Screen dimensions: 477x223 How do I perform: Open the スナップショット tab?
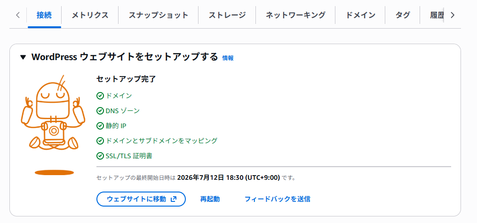click(x=158, y=15)
